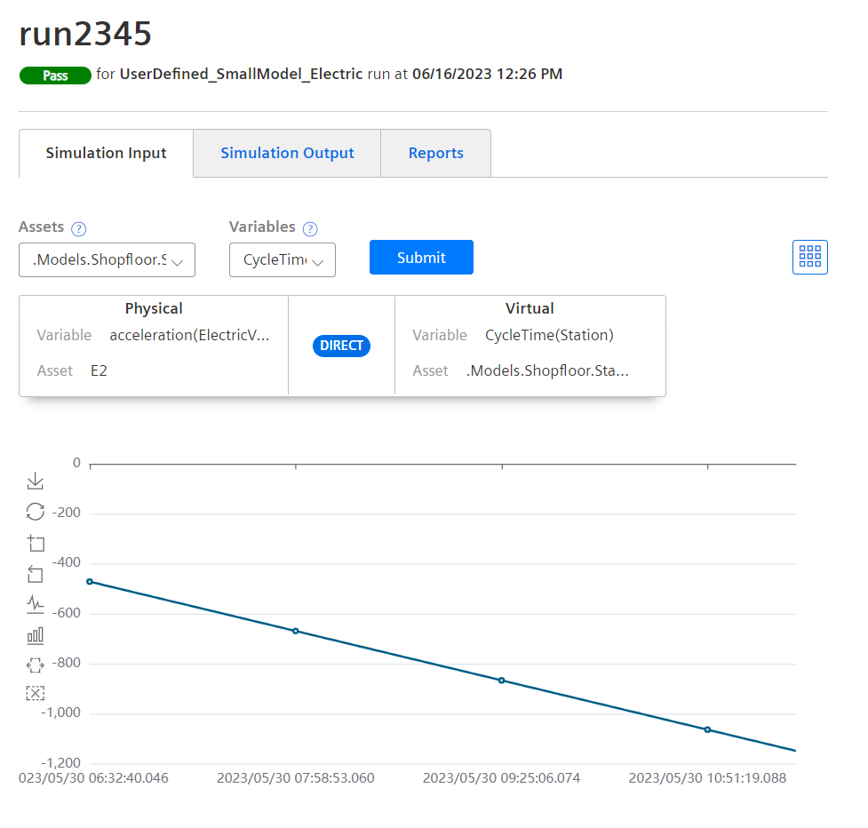The image size is (868, 828).
Task: Click the first data point on the line
Action: coord(90,582)
